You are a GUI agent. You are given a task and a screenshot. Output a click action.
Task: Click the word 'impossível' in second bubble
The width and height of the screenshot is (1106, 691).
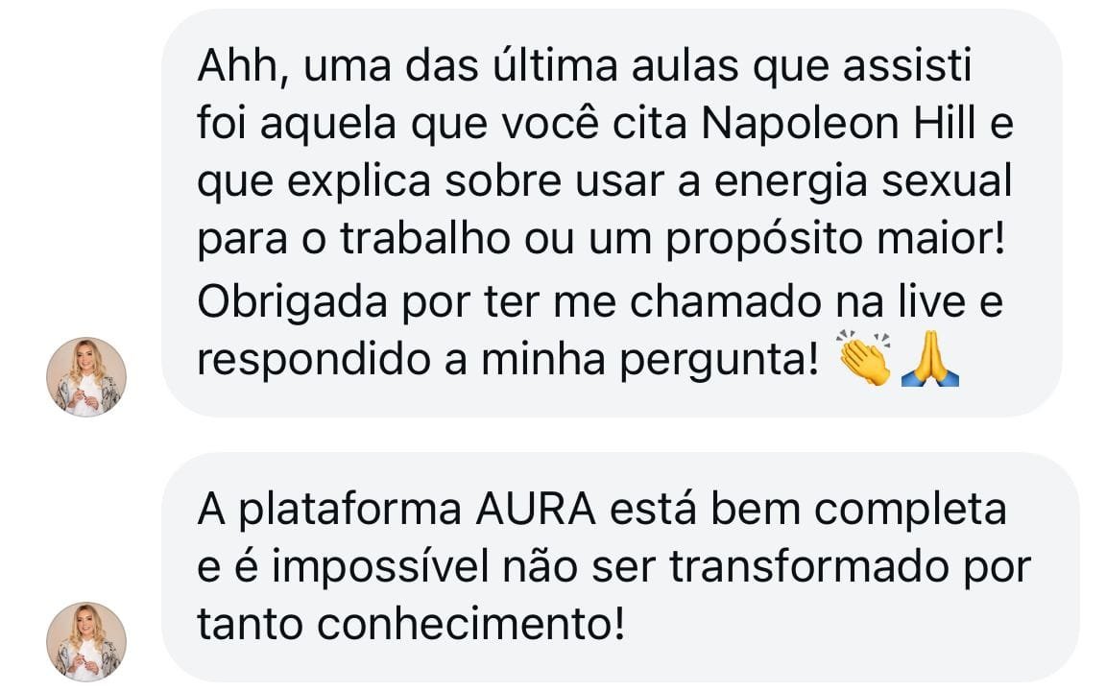[x=381, y=566]
